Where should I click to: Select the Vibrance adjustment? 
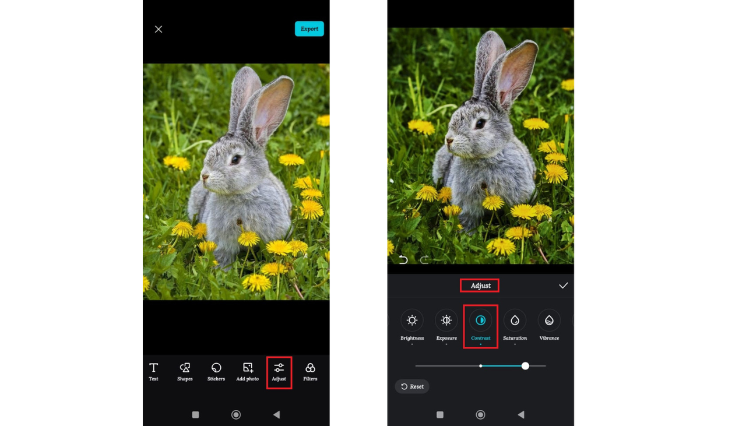pyautogui.click(x=549, y=326)
